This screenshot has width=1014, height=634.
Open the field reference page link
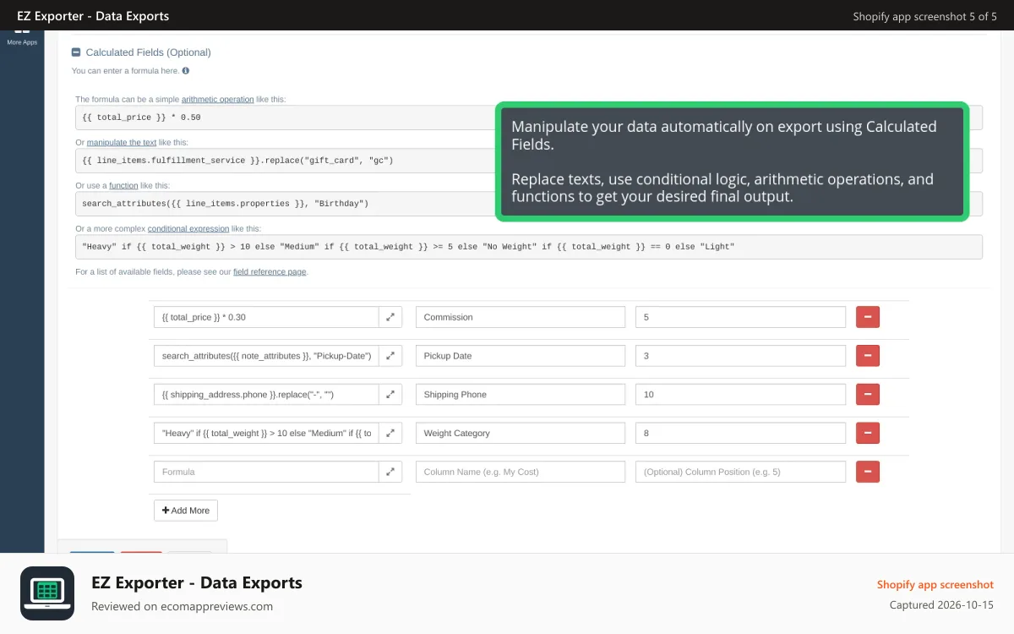270,272
